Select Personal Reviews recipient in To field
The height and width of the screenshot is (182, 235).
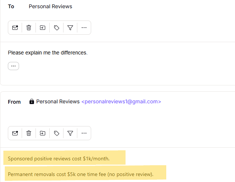click(50, 6)
